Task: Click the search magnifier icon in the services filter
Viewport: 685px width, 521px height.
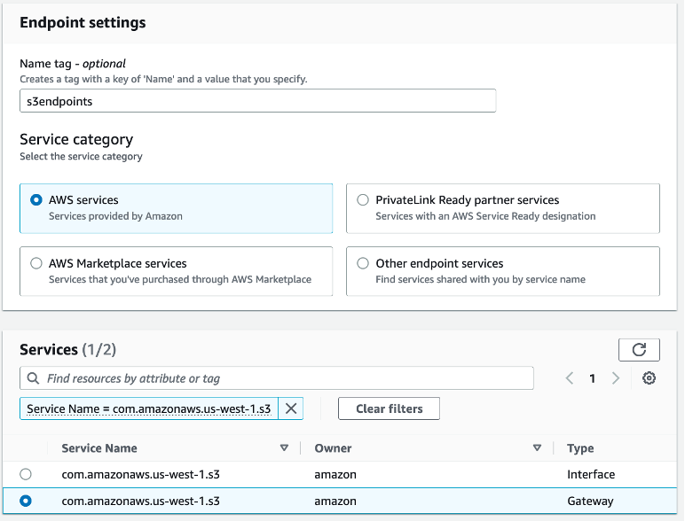Action: [x=34, y=378]
